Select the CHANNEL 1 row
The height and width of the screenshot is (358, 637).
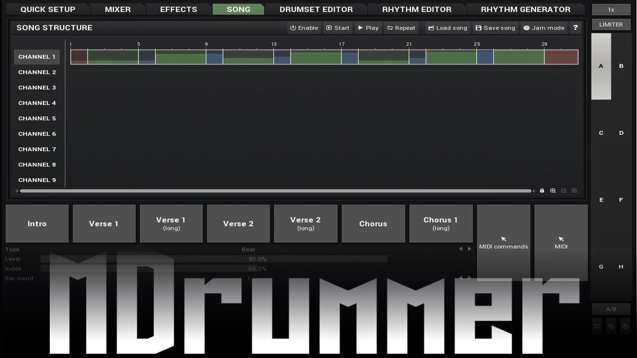tap(37, 57)
